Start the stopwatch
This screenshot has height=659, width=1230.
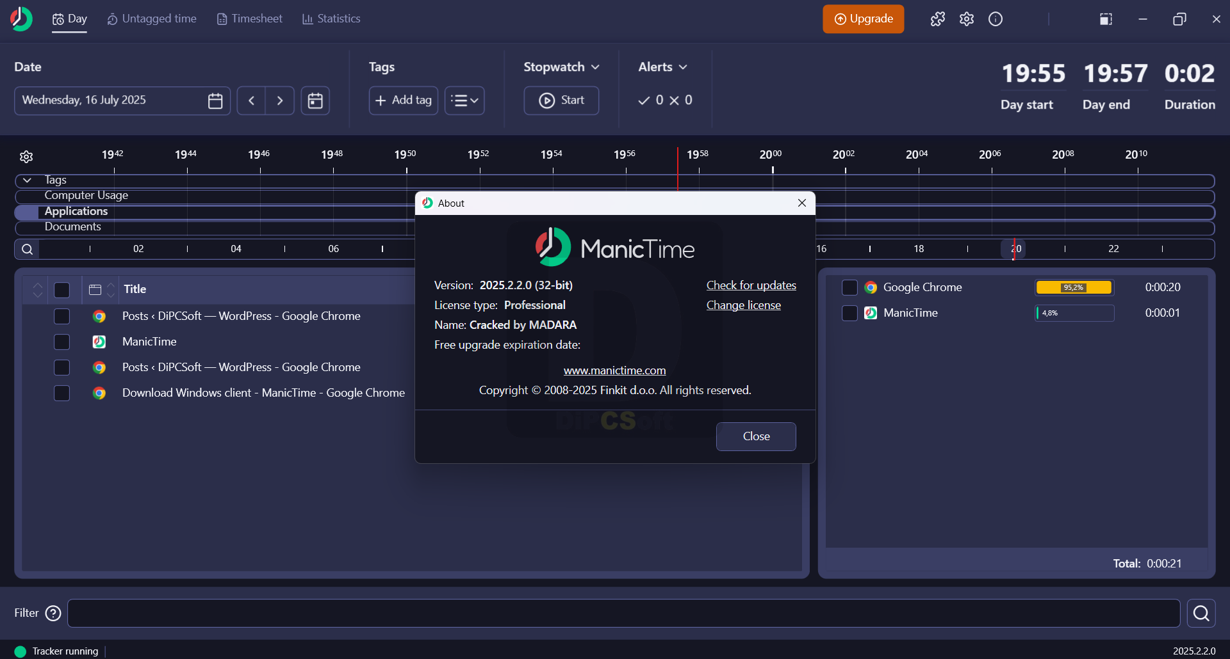[561, 100]
